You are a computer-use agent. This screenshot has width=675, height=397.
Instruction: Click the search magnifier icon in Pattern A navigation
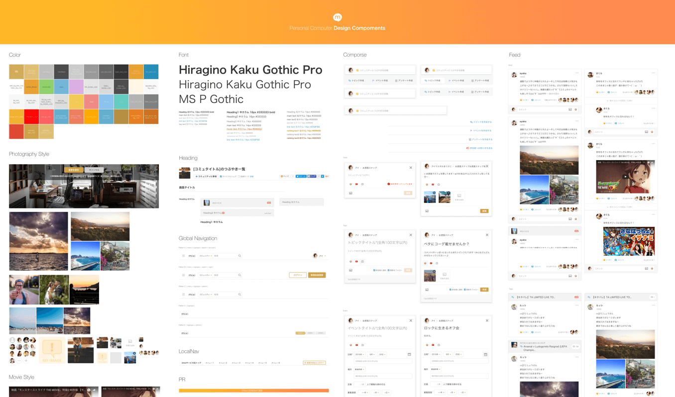point(239,256)
